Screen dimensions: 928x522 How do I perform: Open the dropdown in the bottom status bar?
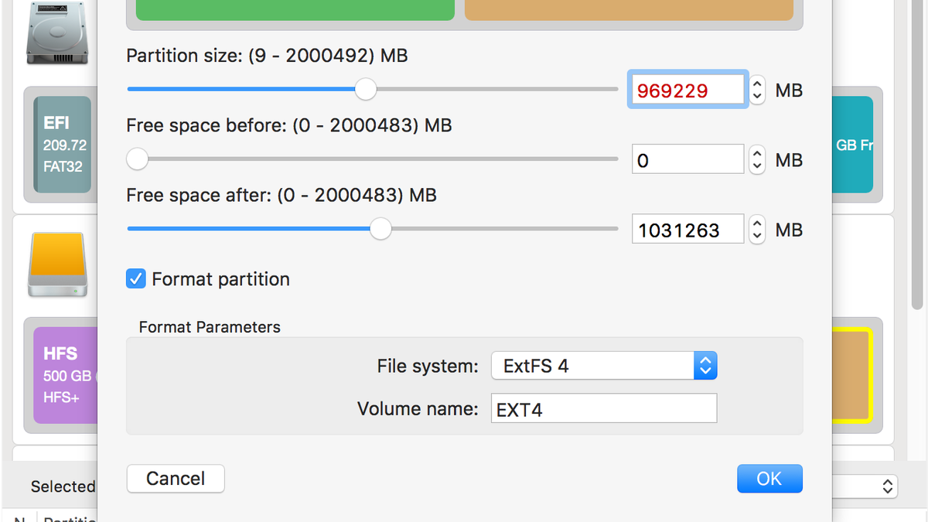point(865,486)
